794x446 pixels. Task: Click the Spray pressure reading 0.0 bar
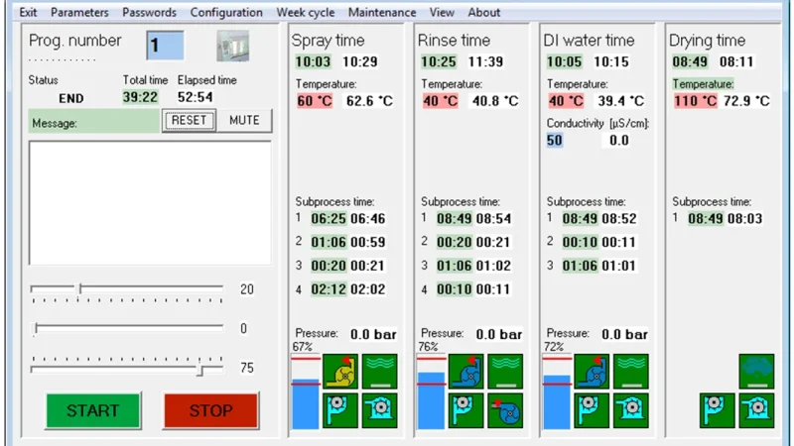373,334
